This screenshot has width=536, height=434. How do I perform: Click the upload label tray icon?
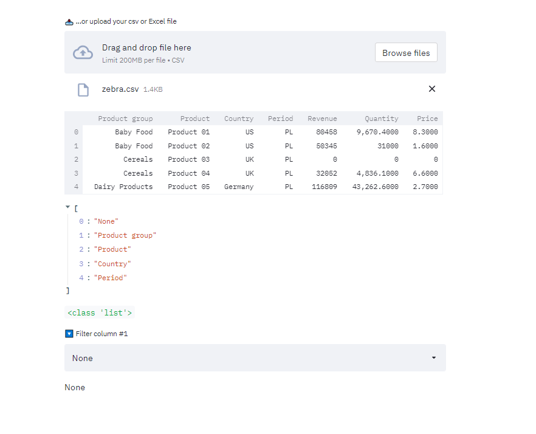point(69,22)
